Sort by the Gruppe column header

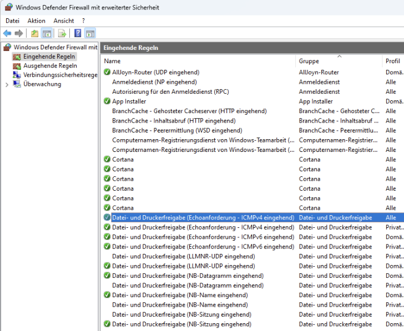tap(339, 61)
